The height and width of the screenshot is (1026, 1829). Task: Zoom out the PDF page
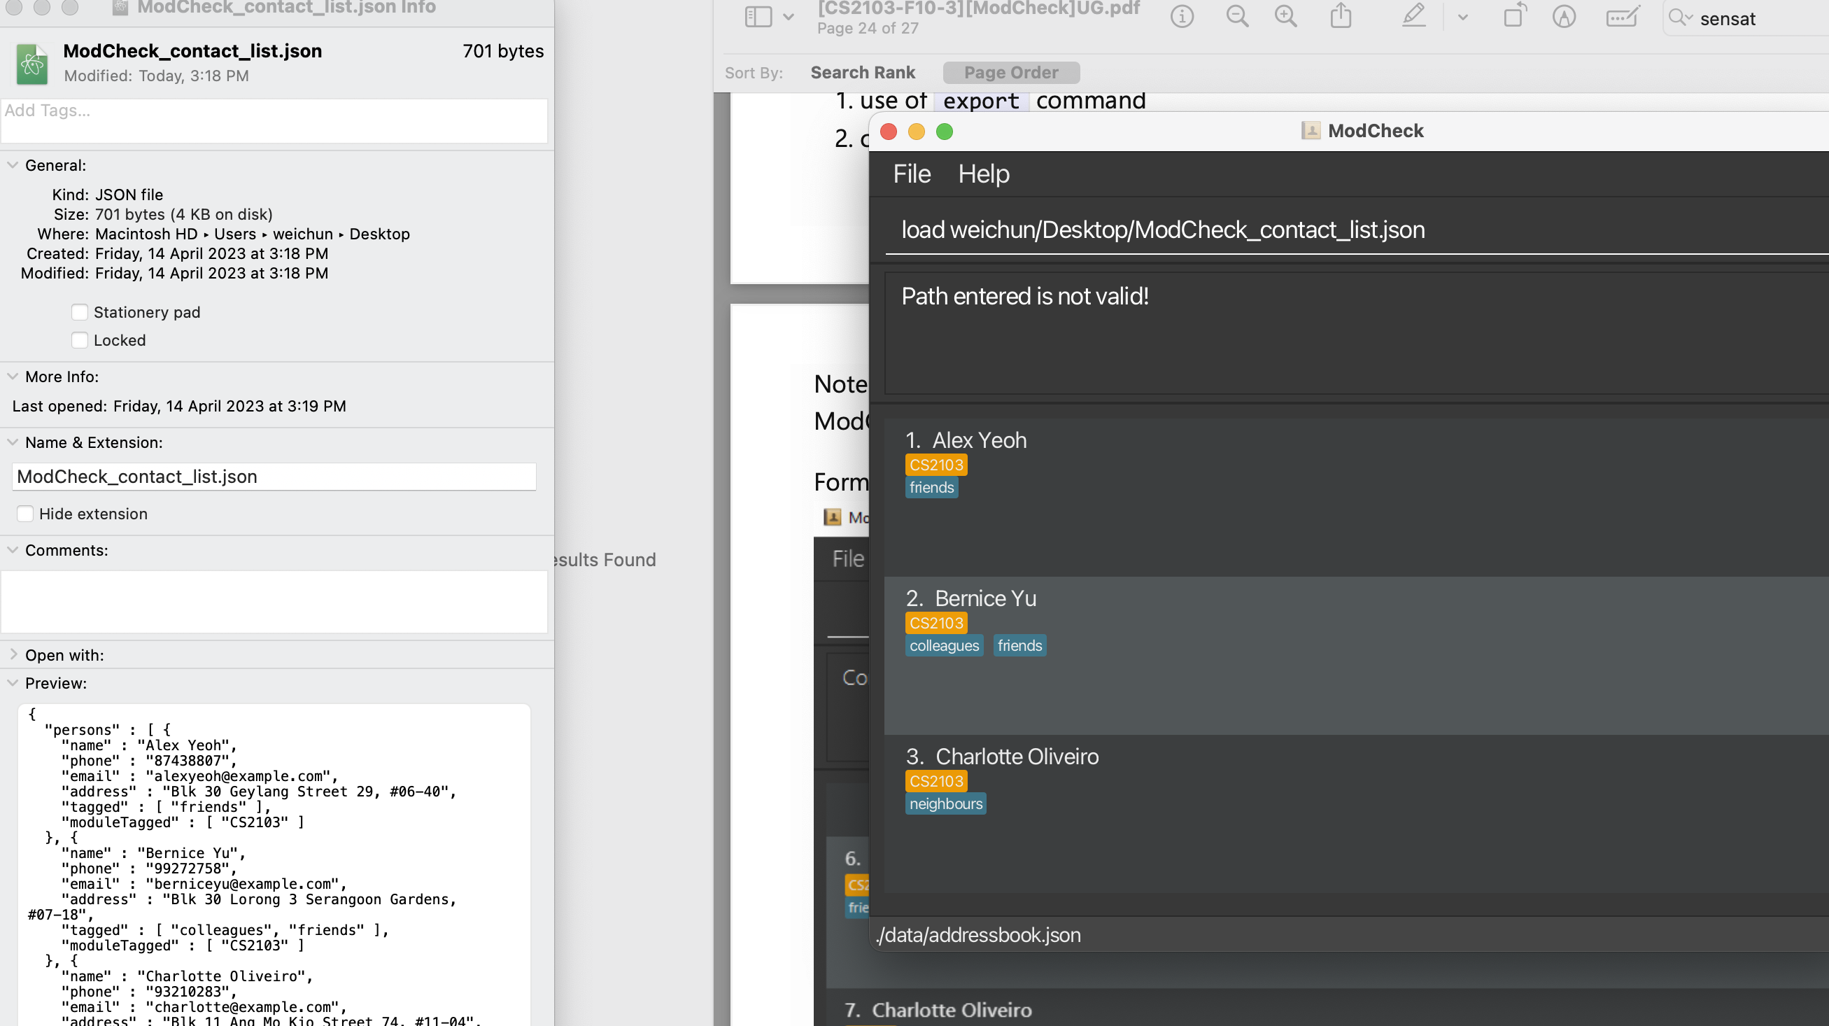click(1237, 16)
